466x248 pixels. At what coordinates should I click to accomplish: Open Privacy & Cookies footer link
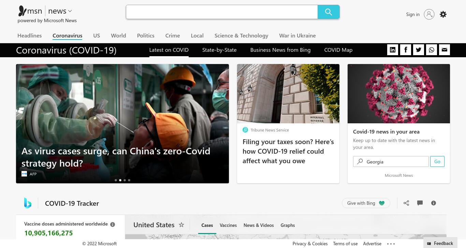pyautogui.click(x=310, y=244)
